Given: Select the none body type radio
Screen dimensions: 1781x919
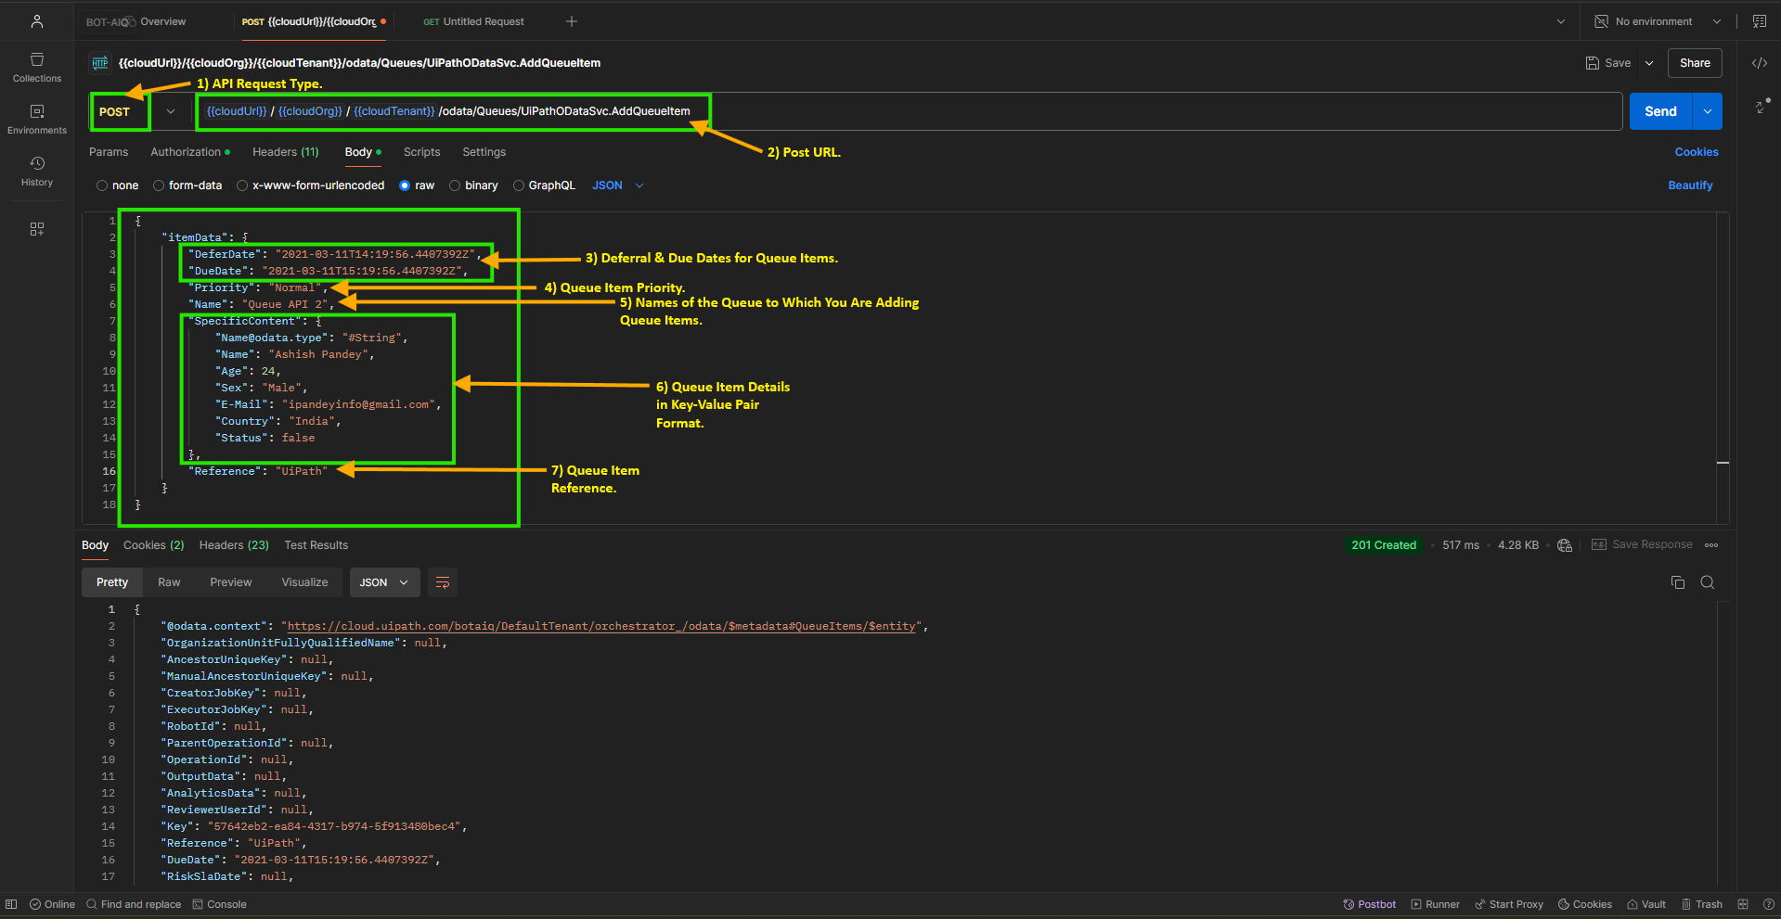Looking at the screenshot, I should pos(102,185).
